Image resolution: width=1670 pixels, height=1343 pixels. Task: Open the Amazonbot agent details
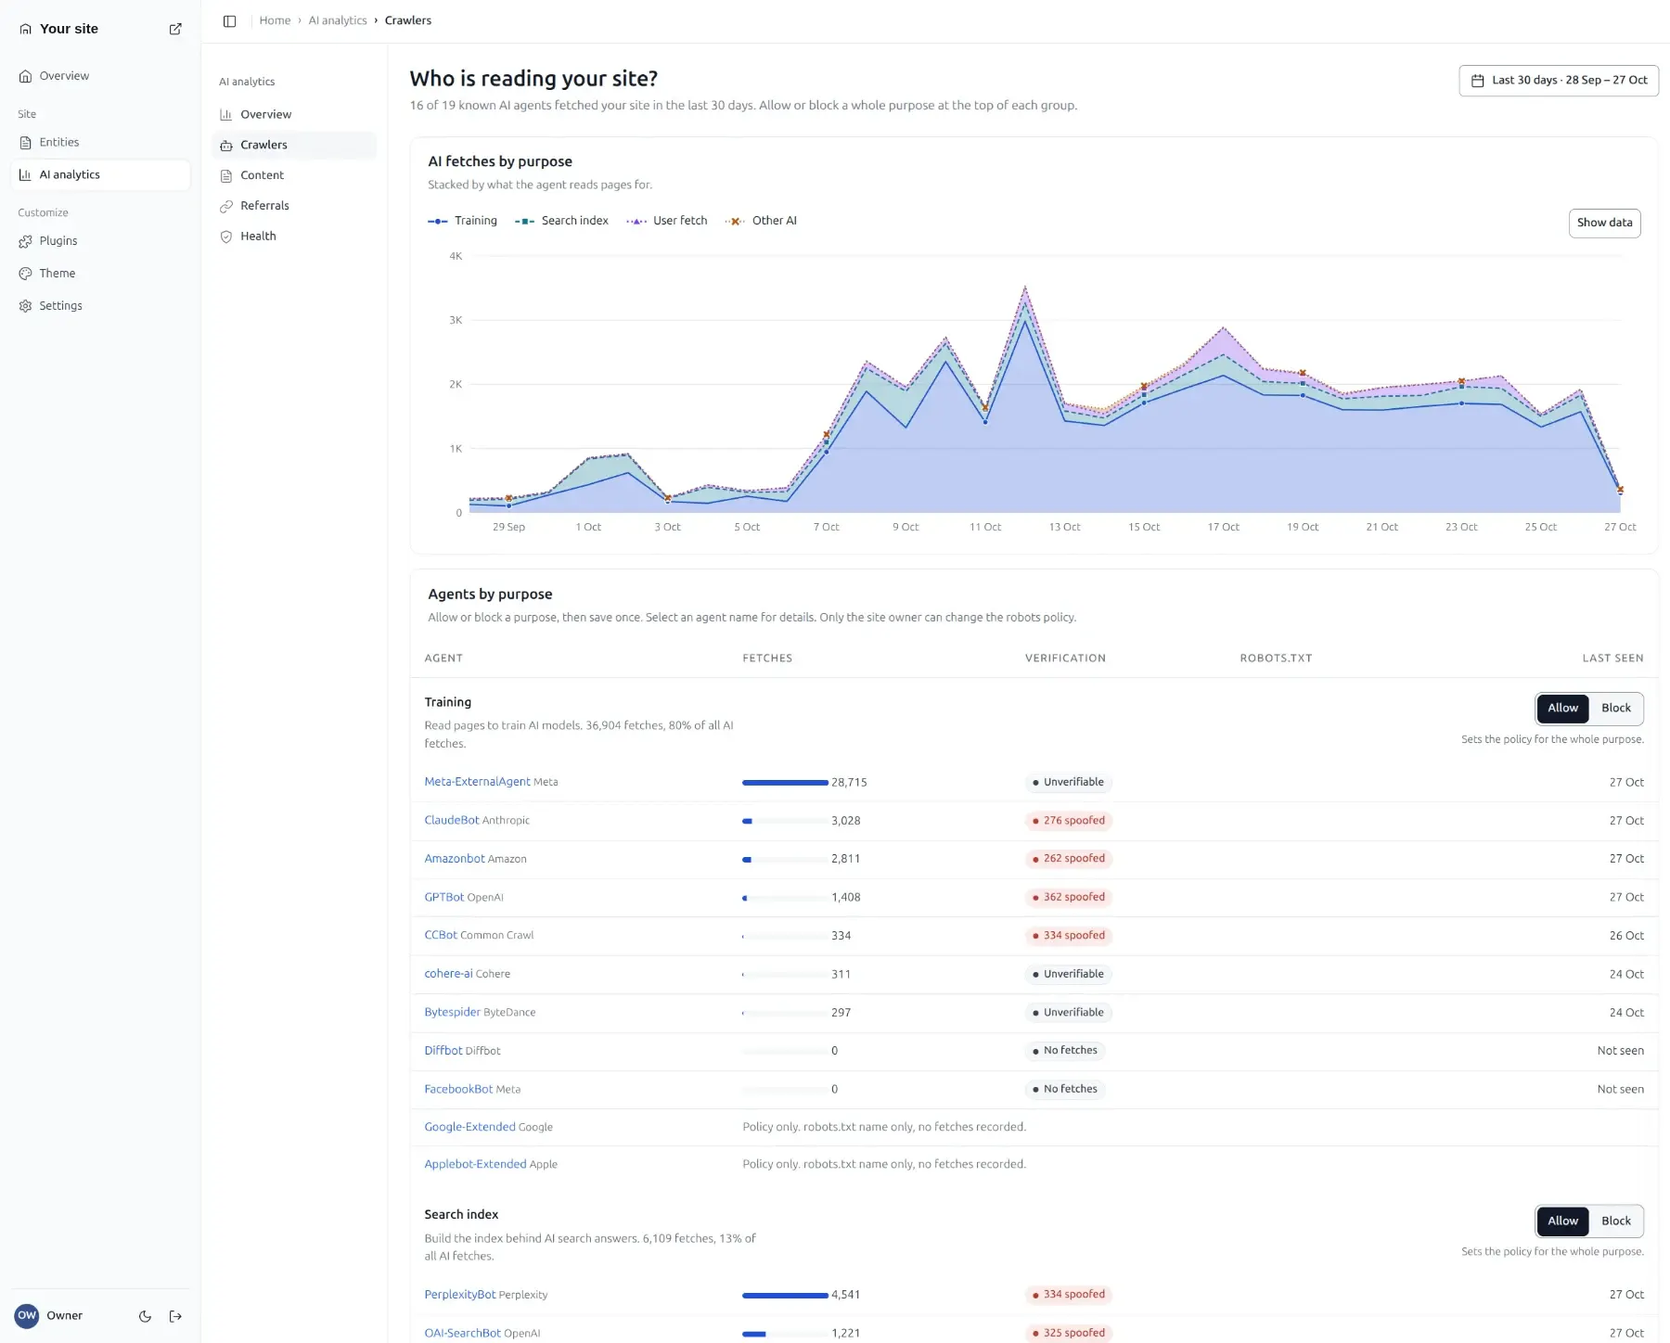click(x=455, y=859)
